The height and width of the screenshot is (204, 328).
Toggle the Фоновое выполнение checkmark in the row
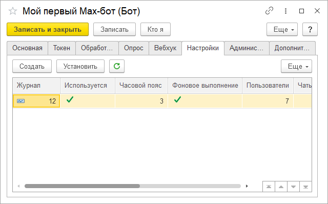click(177, 100)
